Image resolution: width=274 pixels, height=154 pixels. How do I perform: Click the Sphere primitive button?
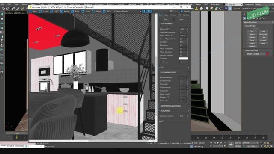click(x=252, y=34)
